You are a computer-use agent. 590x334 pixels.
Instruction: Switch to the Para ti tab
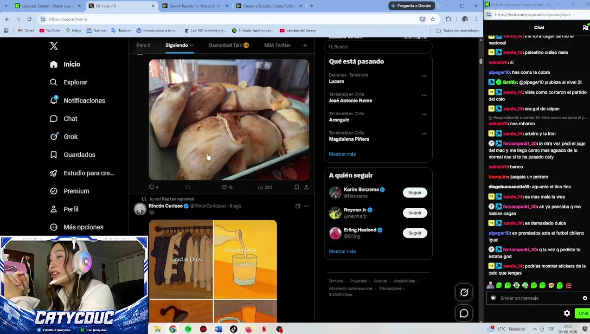(x=143, y=45)
